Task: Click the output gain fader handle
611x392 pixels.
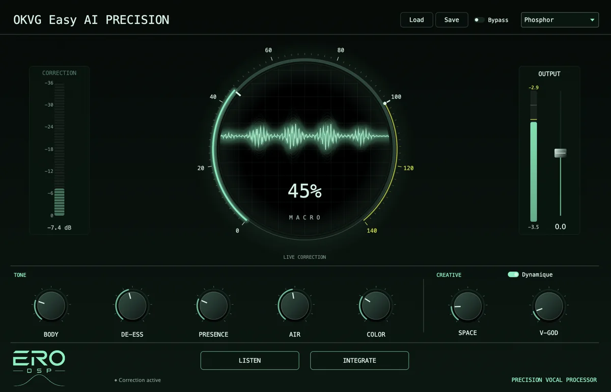Action: tap(561, 153)
